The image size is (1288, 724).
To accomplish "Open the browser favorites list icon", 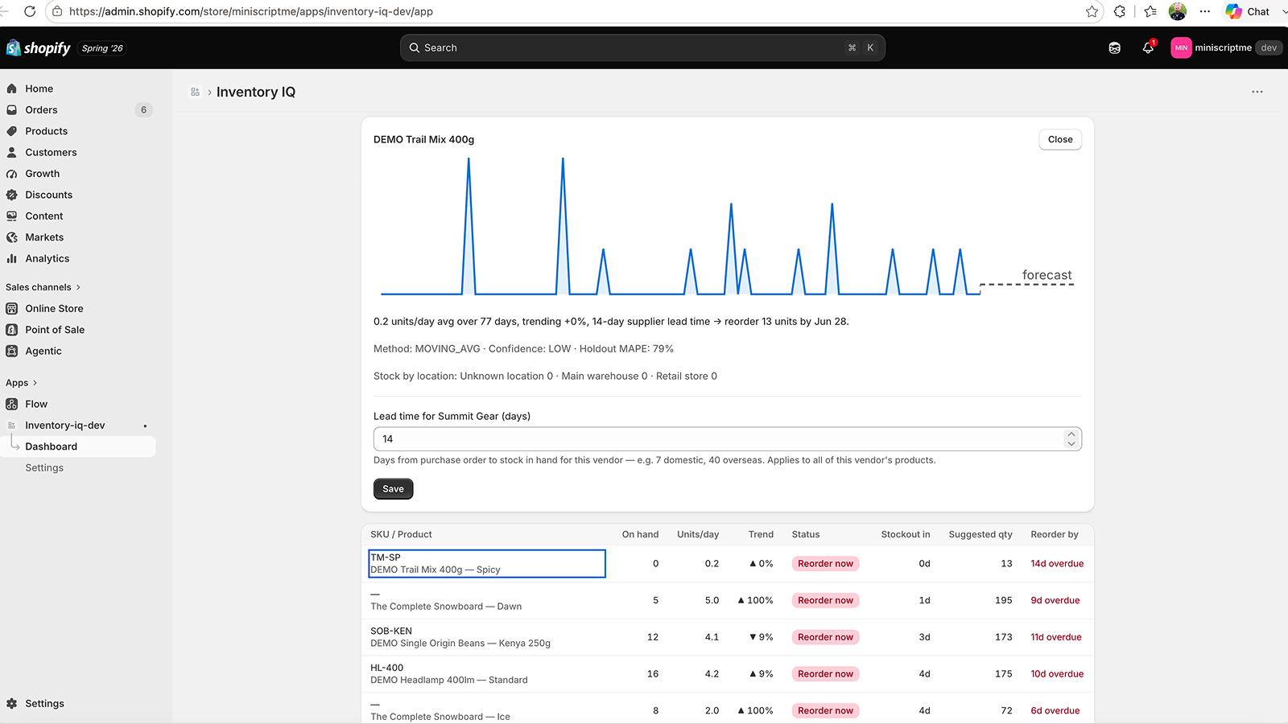I will tap(1150, 12).
